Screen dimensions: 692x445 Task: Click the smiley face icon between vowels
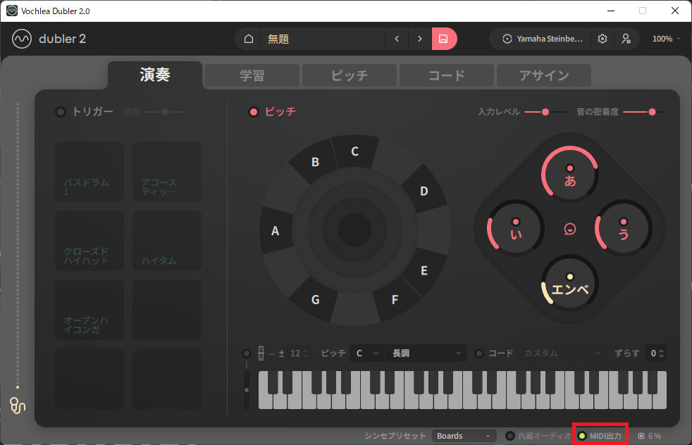point(570,229)
